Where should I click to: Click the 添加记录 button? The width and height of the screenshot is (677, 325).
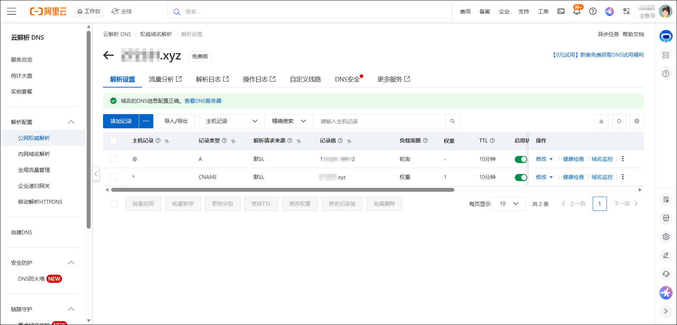click(x=121, y=121)
